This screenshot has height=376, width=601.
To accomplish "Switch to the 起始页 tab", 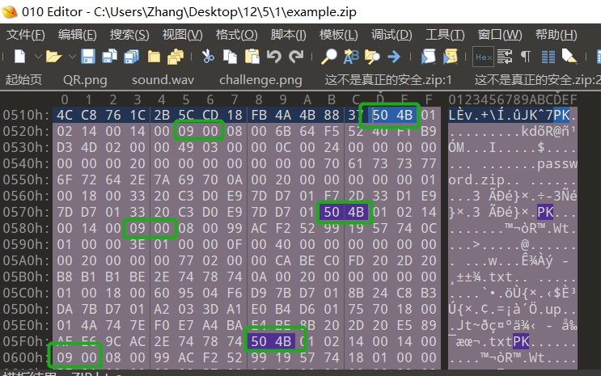I will [23, 80].
